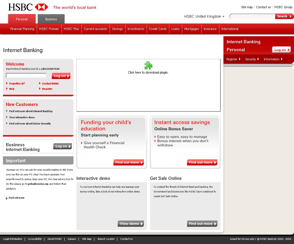
Task: Type in the top search field
Action: point(252,16)
